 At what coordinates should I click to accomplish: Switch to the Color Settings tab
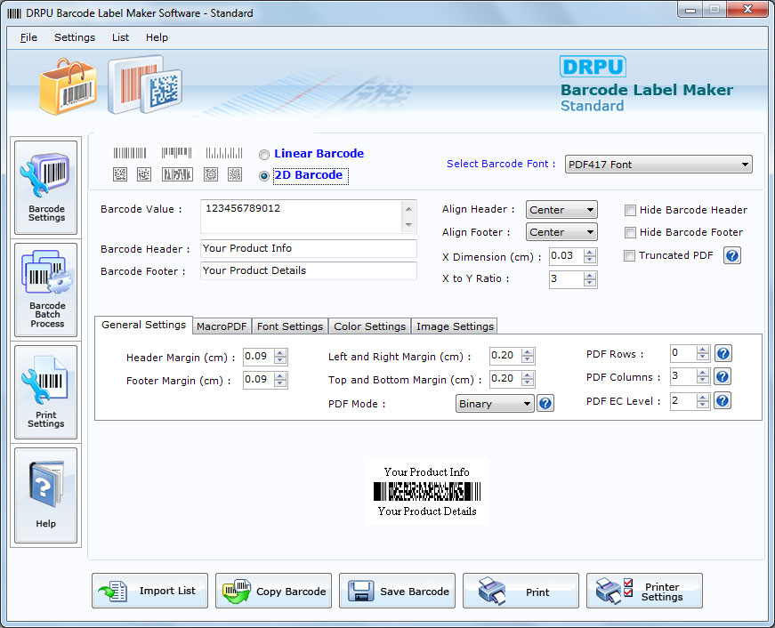(370, 326)
